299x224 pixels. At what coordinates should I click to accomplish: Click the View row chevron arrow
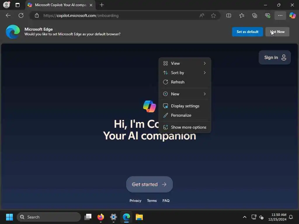pyautogui.click(x=205, y=63)
